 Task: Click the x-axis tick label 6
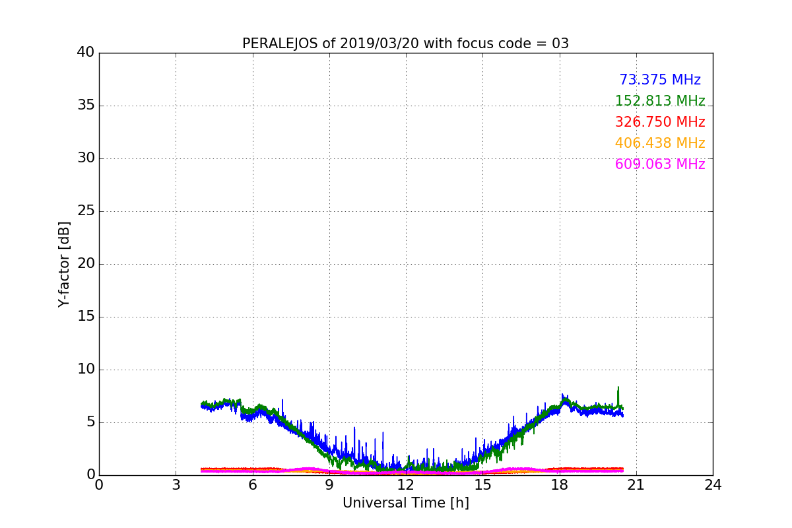(252, 485)
